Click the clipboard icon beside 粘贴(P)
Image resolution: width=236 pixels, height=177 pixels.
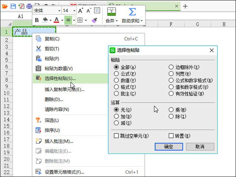(x=38, y=59)
